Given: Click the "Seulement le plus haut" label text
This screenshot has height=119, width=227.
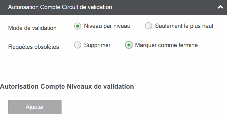Looking at the screenshot, I should click(x=184, y=26).
